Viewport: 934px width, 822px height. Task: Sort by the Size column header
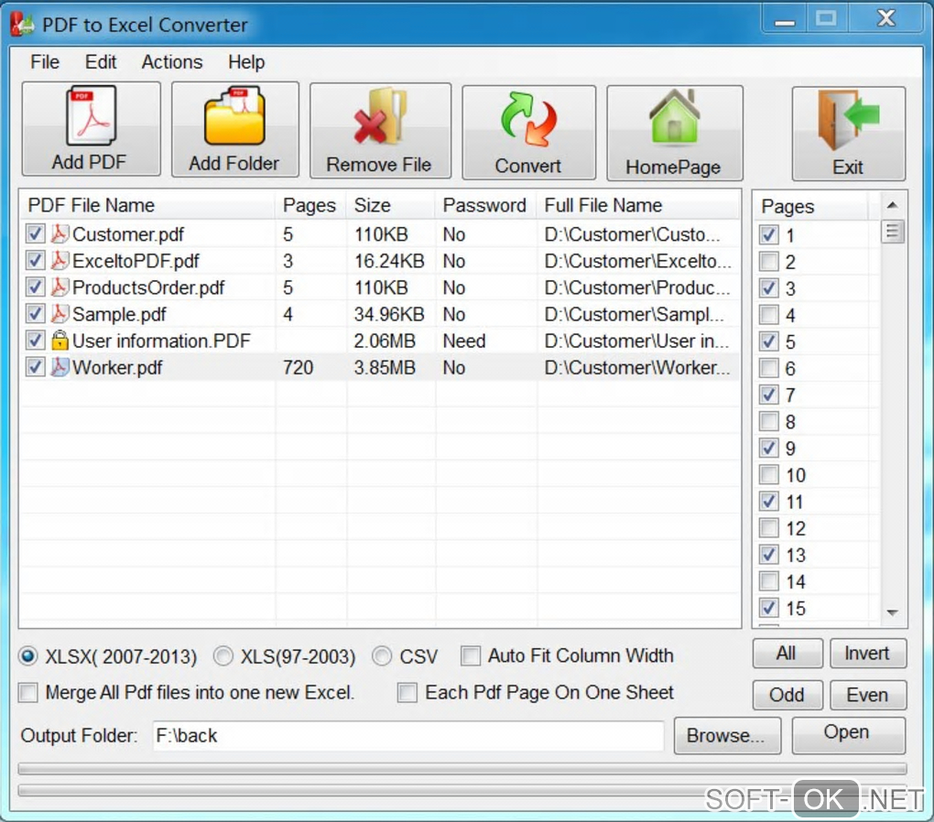(391, 205)
